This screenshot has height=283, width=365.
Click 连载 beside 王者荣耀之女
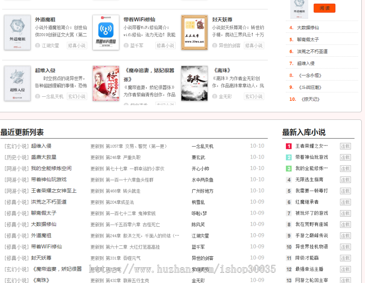345,146
